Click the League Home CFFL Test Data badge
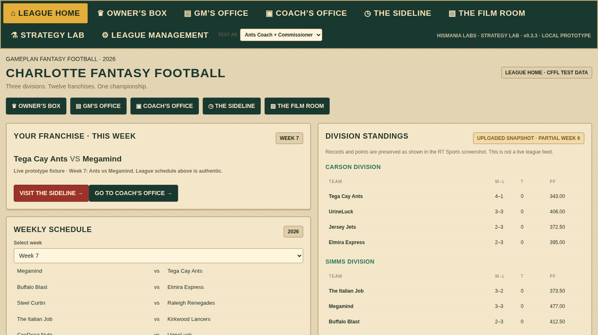598x335 pixels. (x=547, y=73)
